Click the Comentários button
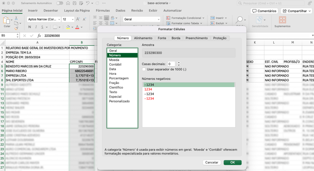This screenshot has height=171, width=314. pos(264,11)
